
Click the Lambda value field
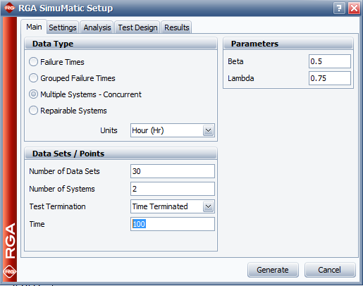tap(330, 78)
